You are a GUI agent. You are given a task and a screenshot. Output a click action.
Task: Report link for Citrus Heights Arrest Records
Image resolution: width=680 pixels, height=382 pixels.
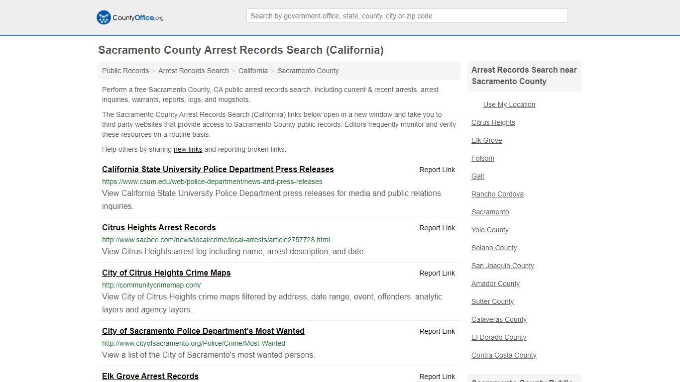(x=437, y=228)
